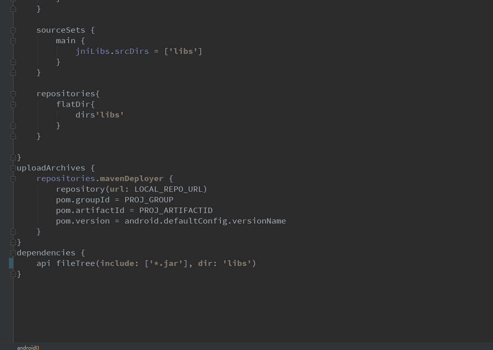The height and width of the screenshot is (350, 493).
Task: Click closing fold marker of uploadArchives block
Action: [13, 242]
